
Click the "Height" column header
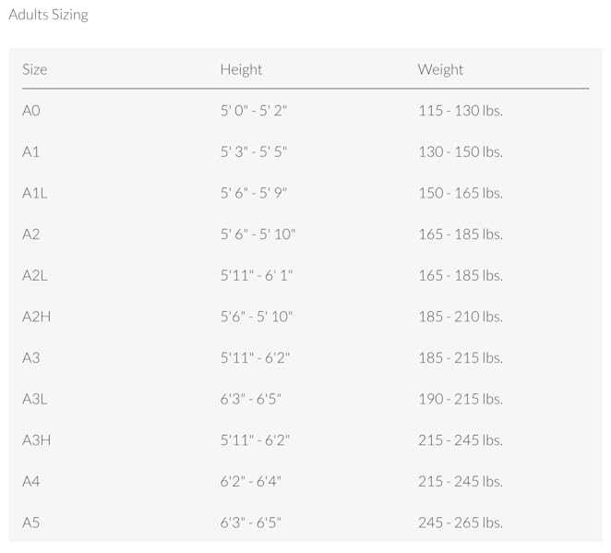(x=241, y=69)
